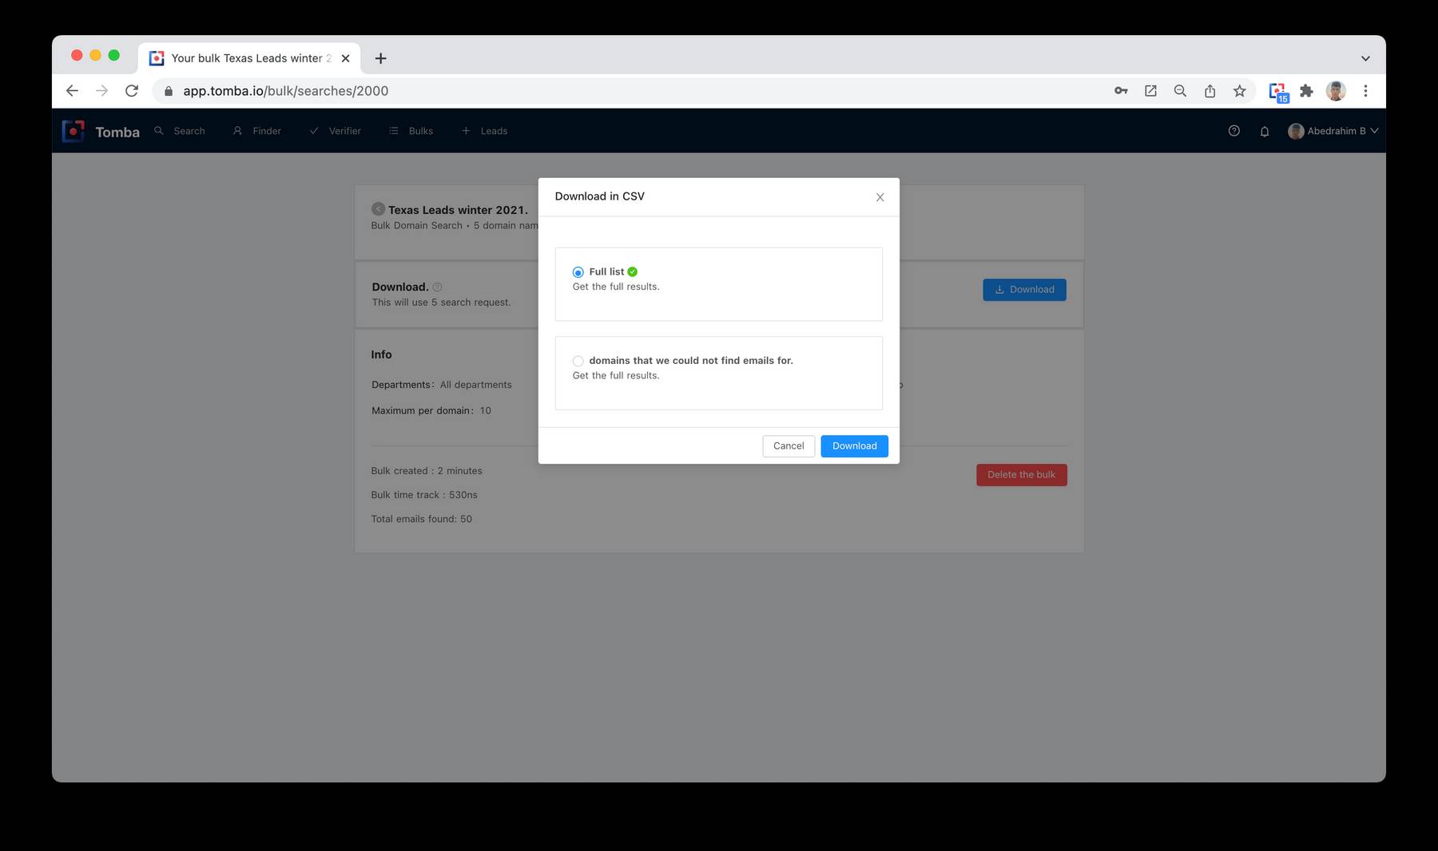Open the Finder menu item
The height and width of the screenshot is (851, 1438).
(257, 131)
